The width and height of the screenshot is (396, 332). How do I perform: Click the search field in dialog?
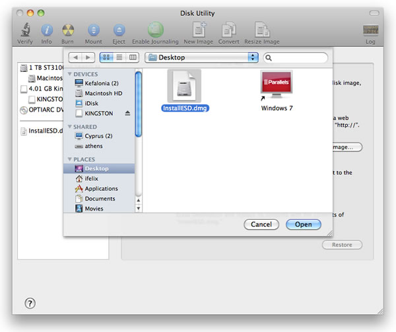296,57
